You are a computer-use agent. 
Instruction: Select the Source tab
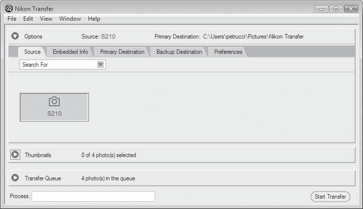(33, 52)
